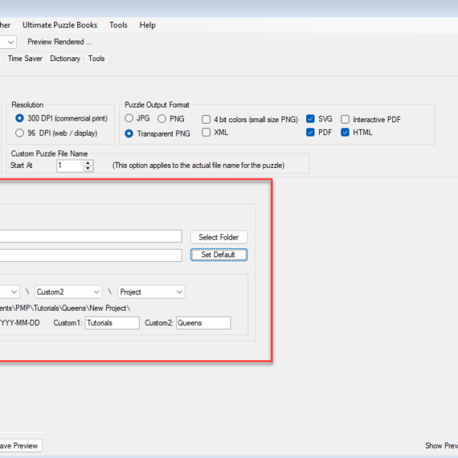
Task: Enable the Interactive PDF checkbox
Action: click(345, 120)
